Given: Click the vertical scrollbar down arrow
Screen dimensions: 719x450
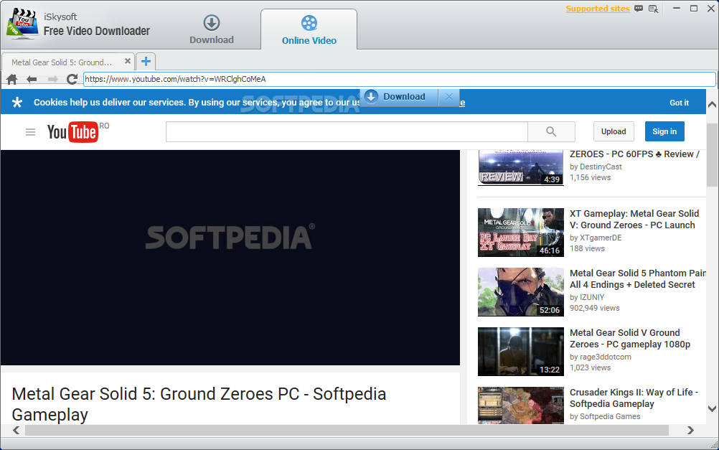Looking at the screenshot, I should [712, 408].
